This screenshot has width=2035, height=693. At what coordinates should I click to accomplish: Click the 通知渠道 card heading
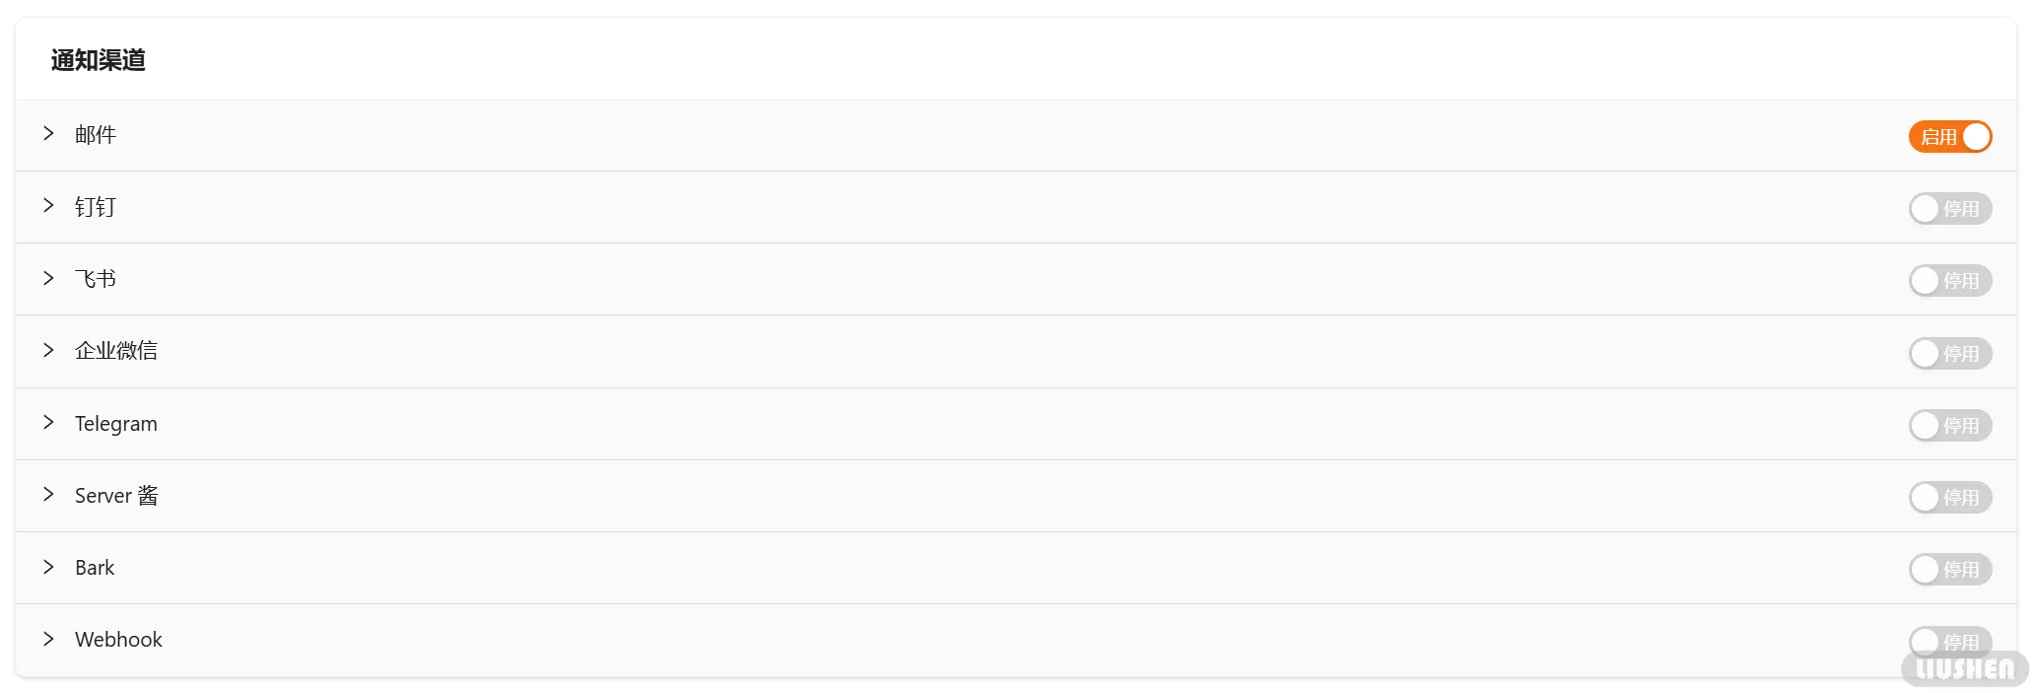99,60
